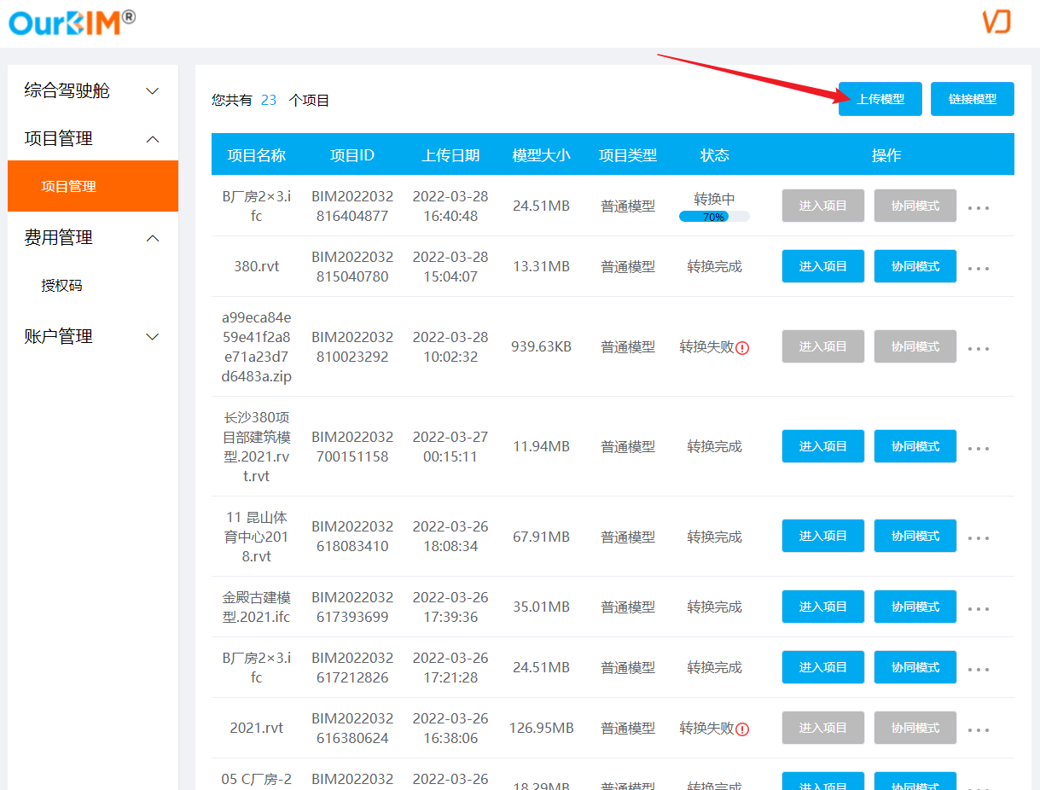Image resolution: width=1040 pixels, height=790 pixels.
Task: Open more options for B厂房 BIM2022032617212826 row
Action: [979, 669]
